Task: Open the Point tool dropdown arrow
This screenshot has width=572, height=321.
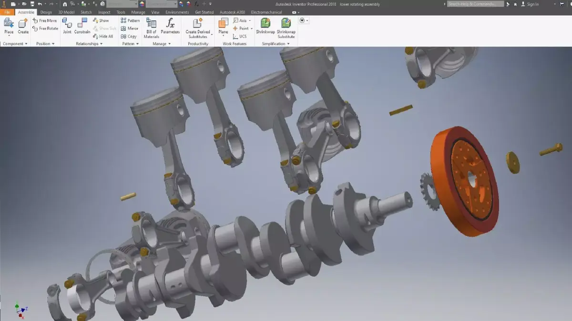Action: click(x=251, y=29)
